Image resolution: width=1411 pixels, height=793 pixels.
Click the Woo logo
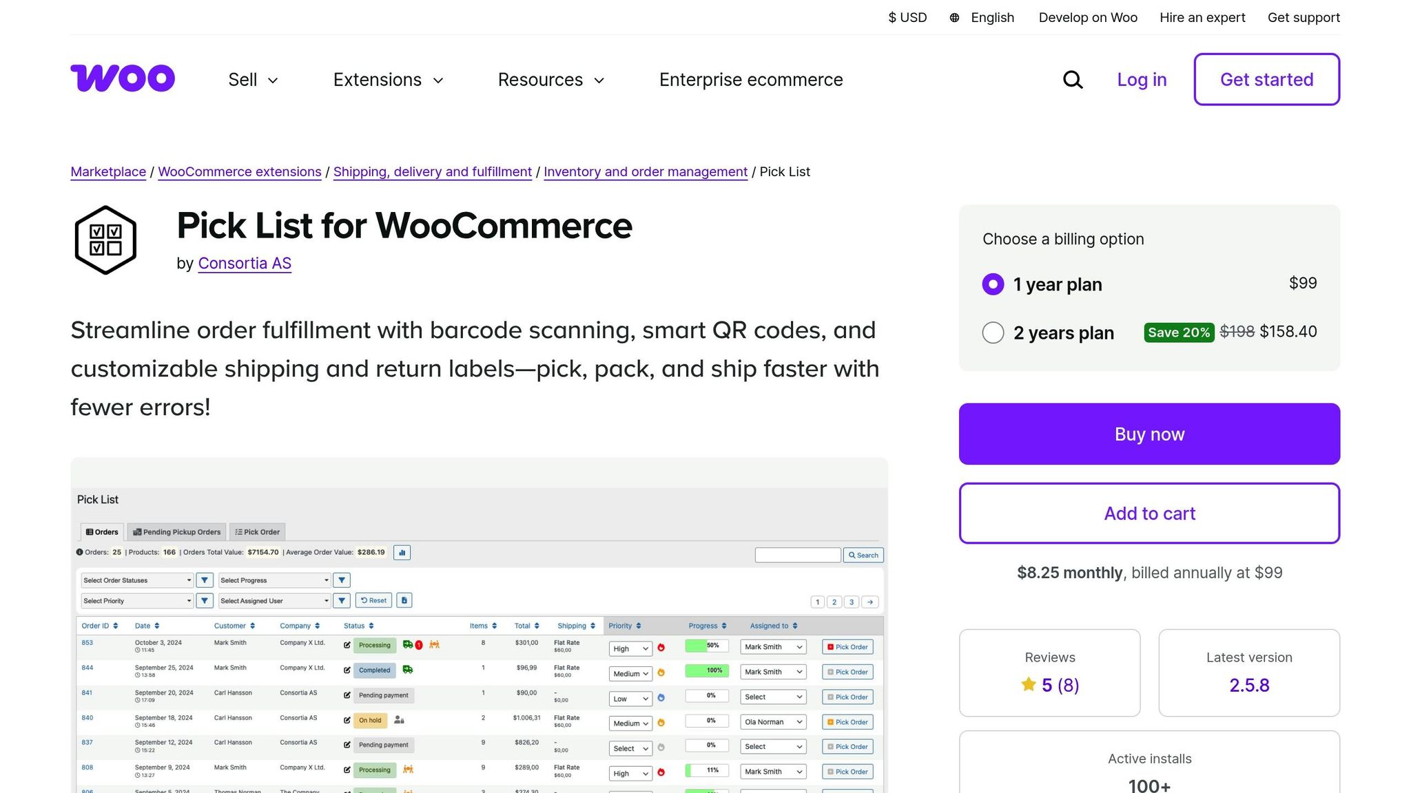[122, 78]
